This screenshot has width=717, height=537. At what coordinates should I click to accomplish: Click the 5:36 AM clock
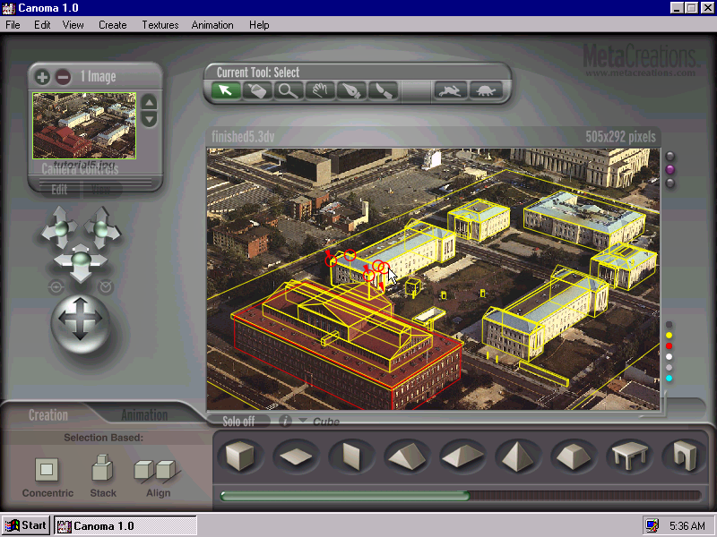pos(687,526)
